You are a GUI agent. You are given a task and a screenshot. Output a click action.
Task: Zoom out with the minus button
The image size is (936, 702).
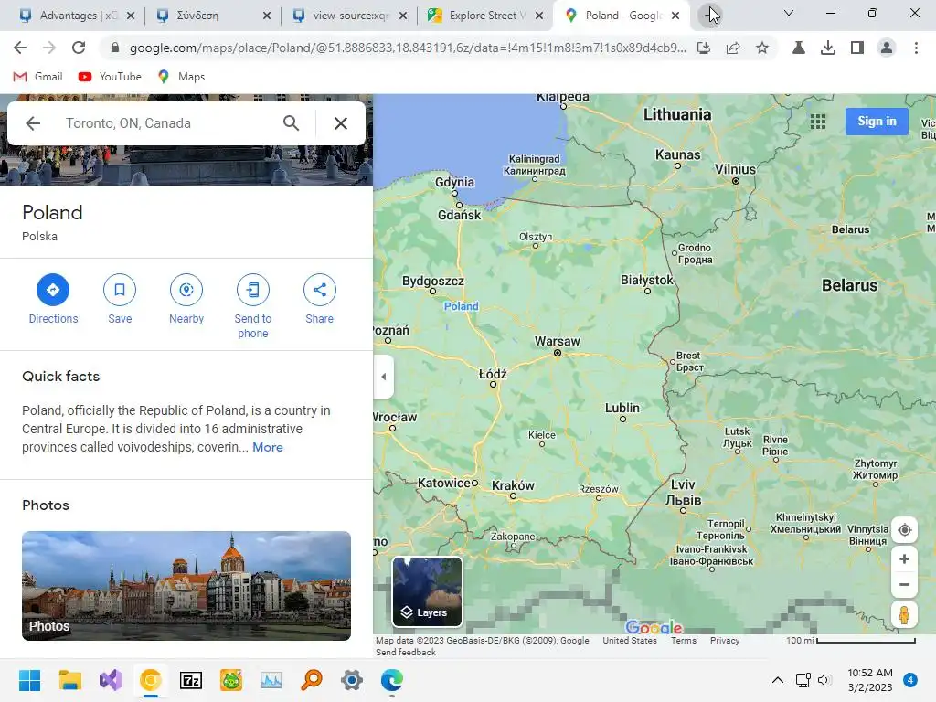[904, 584]
